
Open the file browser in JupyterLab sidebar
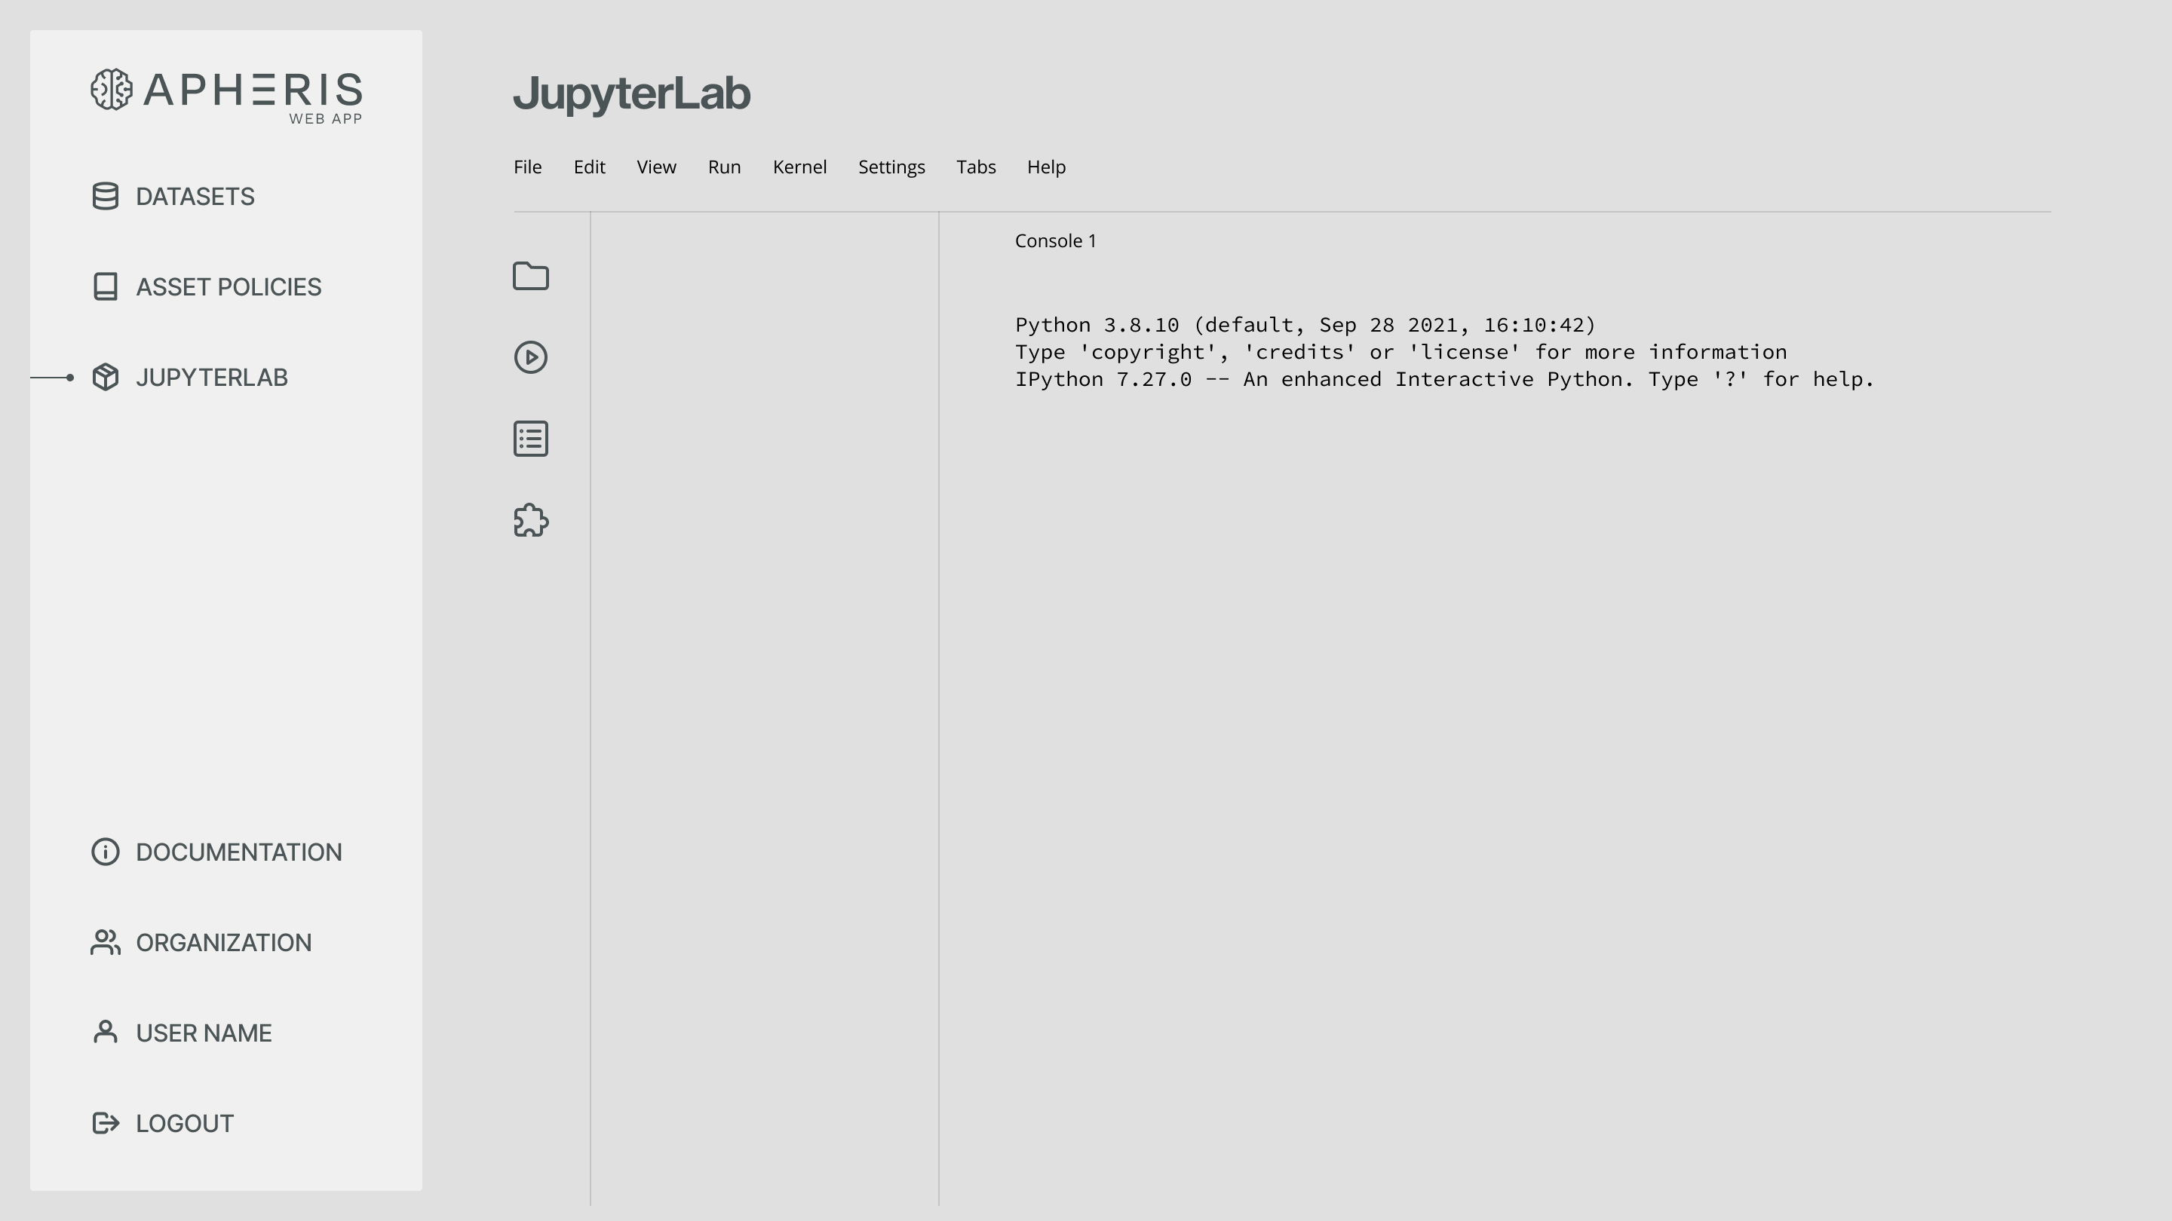[x=530, y=277]
